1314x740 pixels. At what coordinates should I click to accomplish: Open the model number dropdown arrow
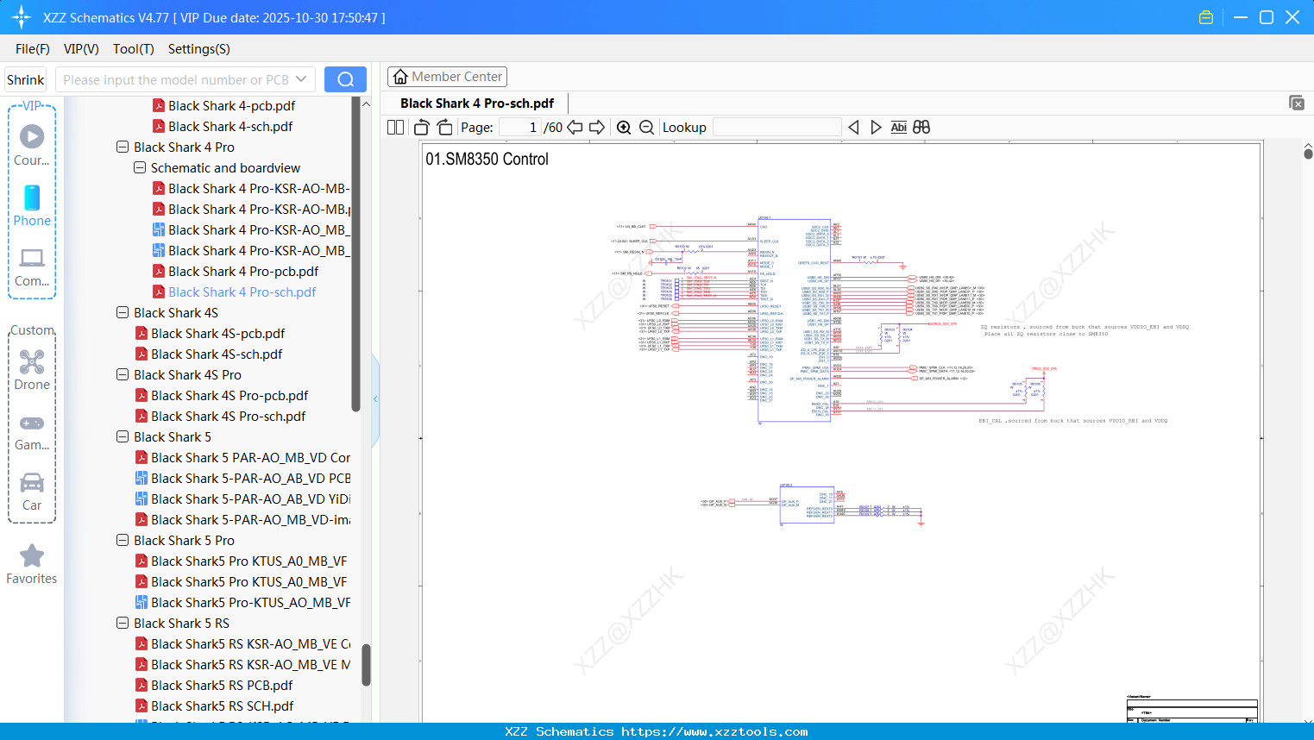pos(301,79)
